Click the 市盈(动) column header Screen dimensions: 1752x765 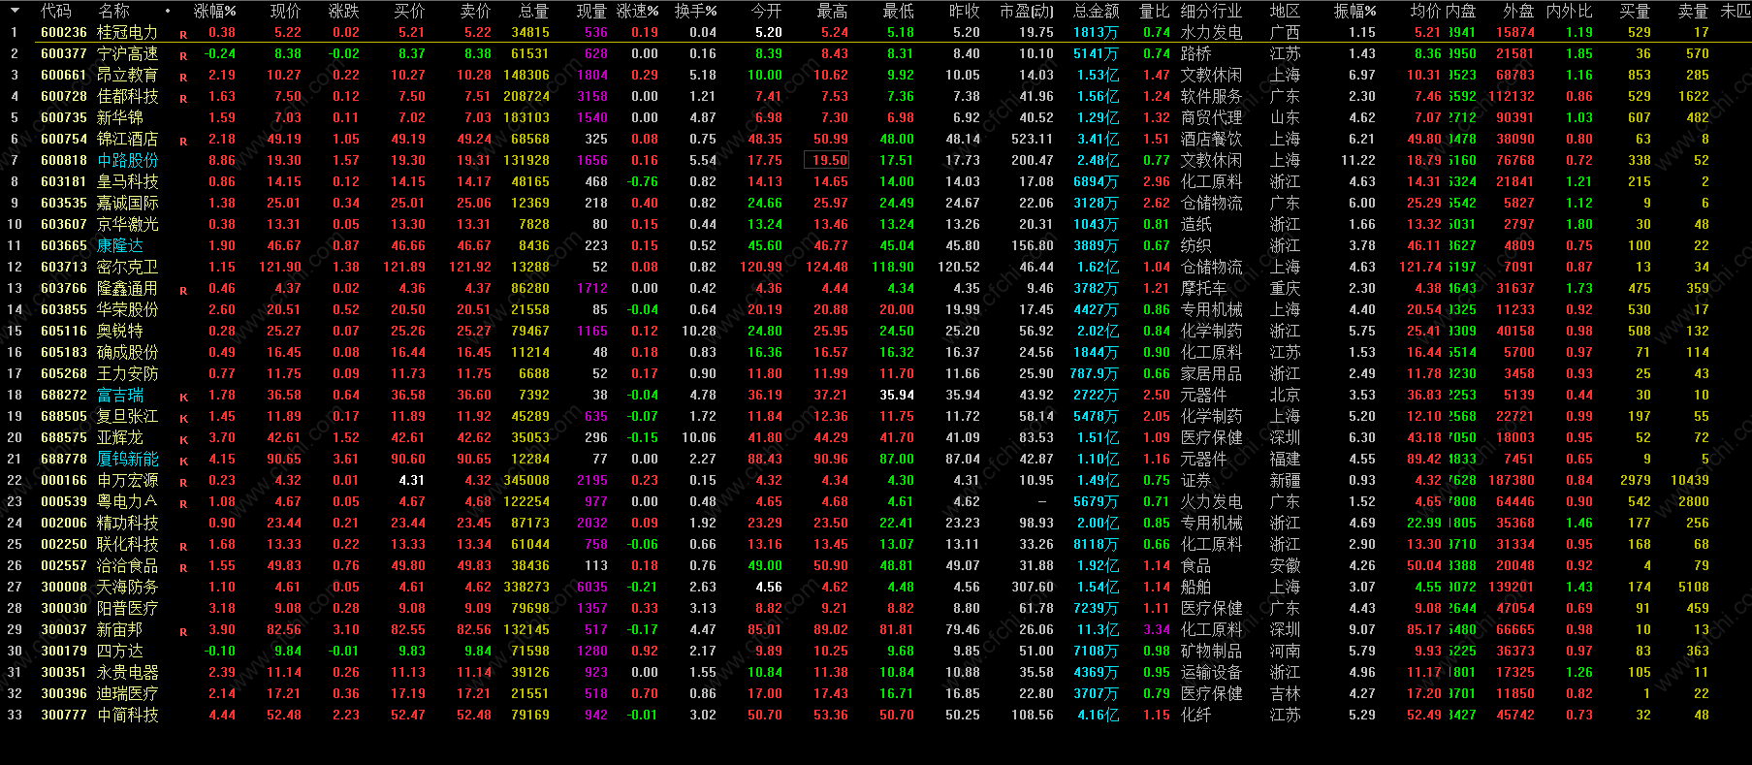tap(1027, 11)
